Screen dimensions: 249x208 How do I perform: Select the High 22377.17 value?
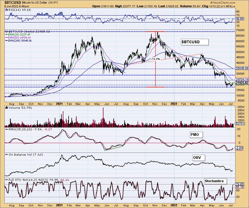pyautogui.click(x=125, y=6)
